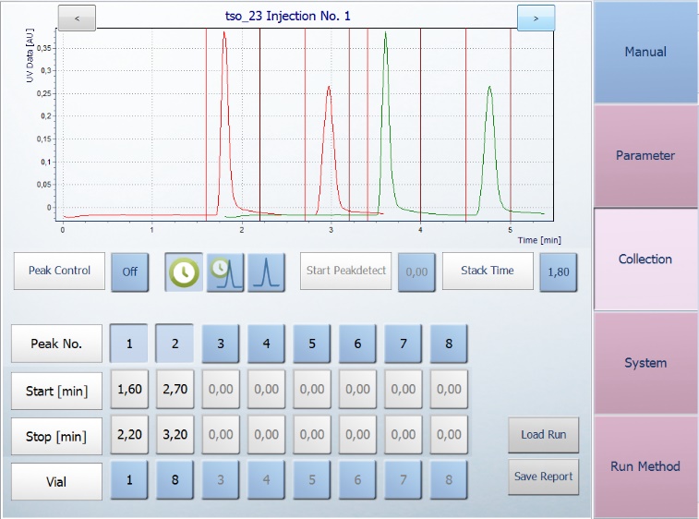699x519 pixels.
Task: Select Peak No. 1 button
Action: pos(129,344)
